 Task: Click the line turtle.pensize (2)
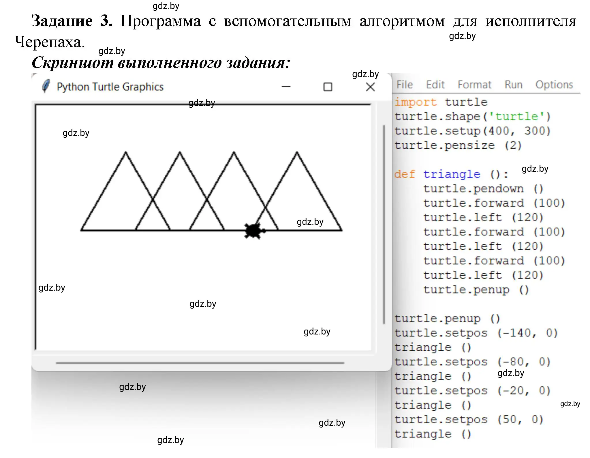tap(458, 145)
